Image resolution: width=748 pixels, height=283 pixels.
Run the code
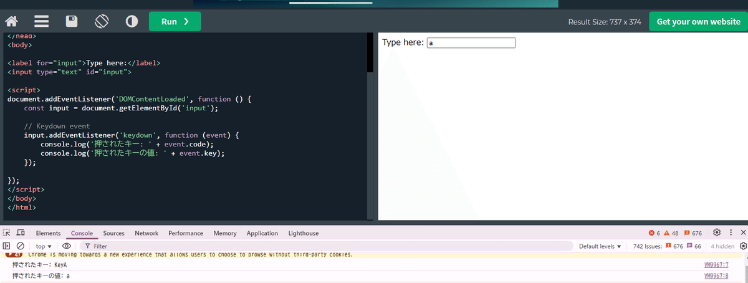pyautogui.click(x=175, y=22)
